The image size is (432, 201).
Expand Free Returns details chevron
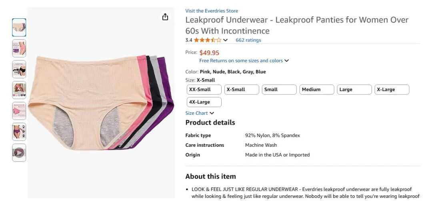coord(286,61)
